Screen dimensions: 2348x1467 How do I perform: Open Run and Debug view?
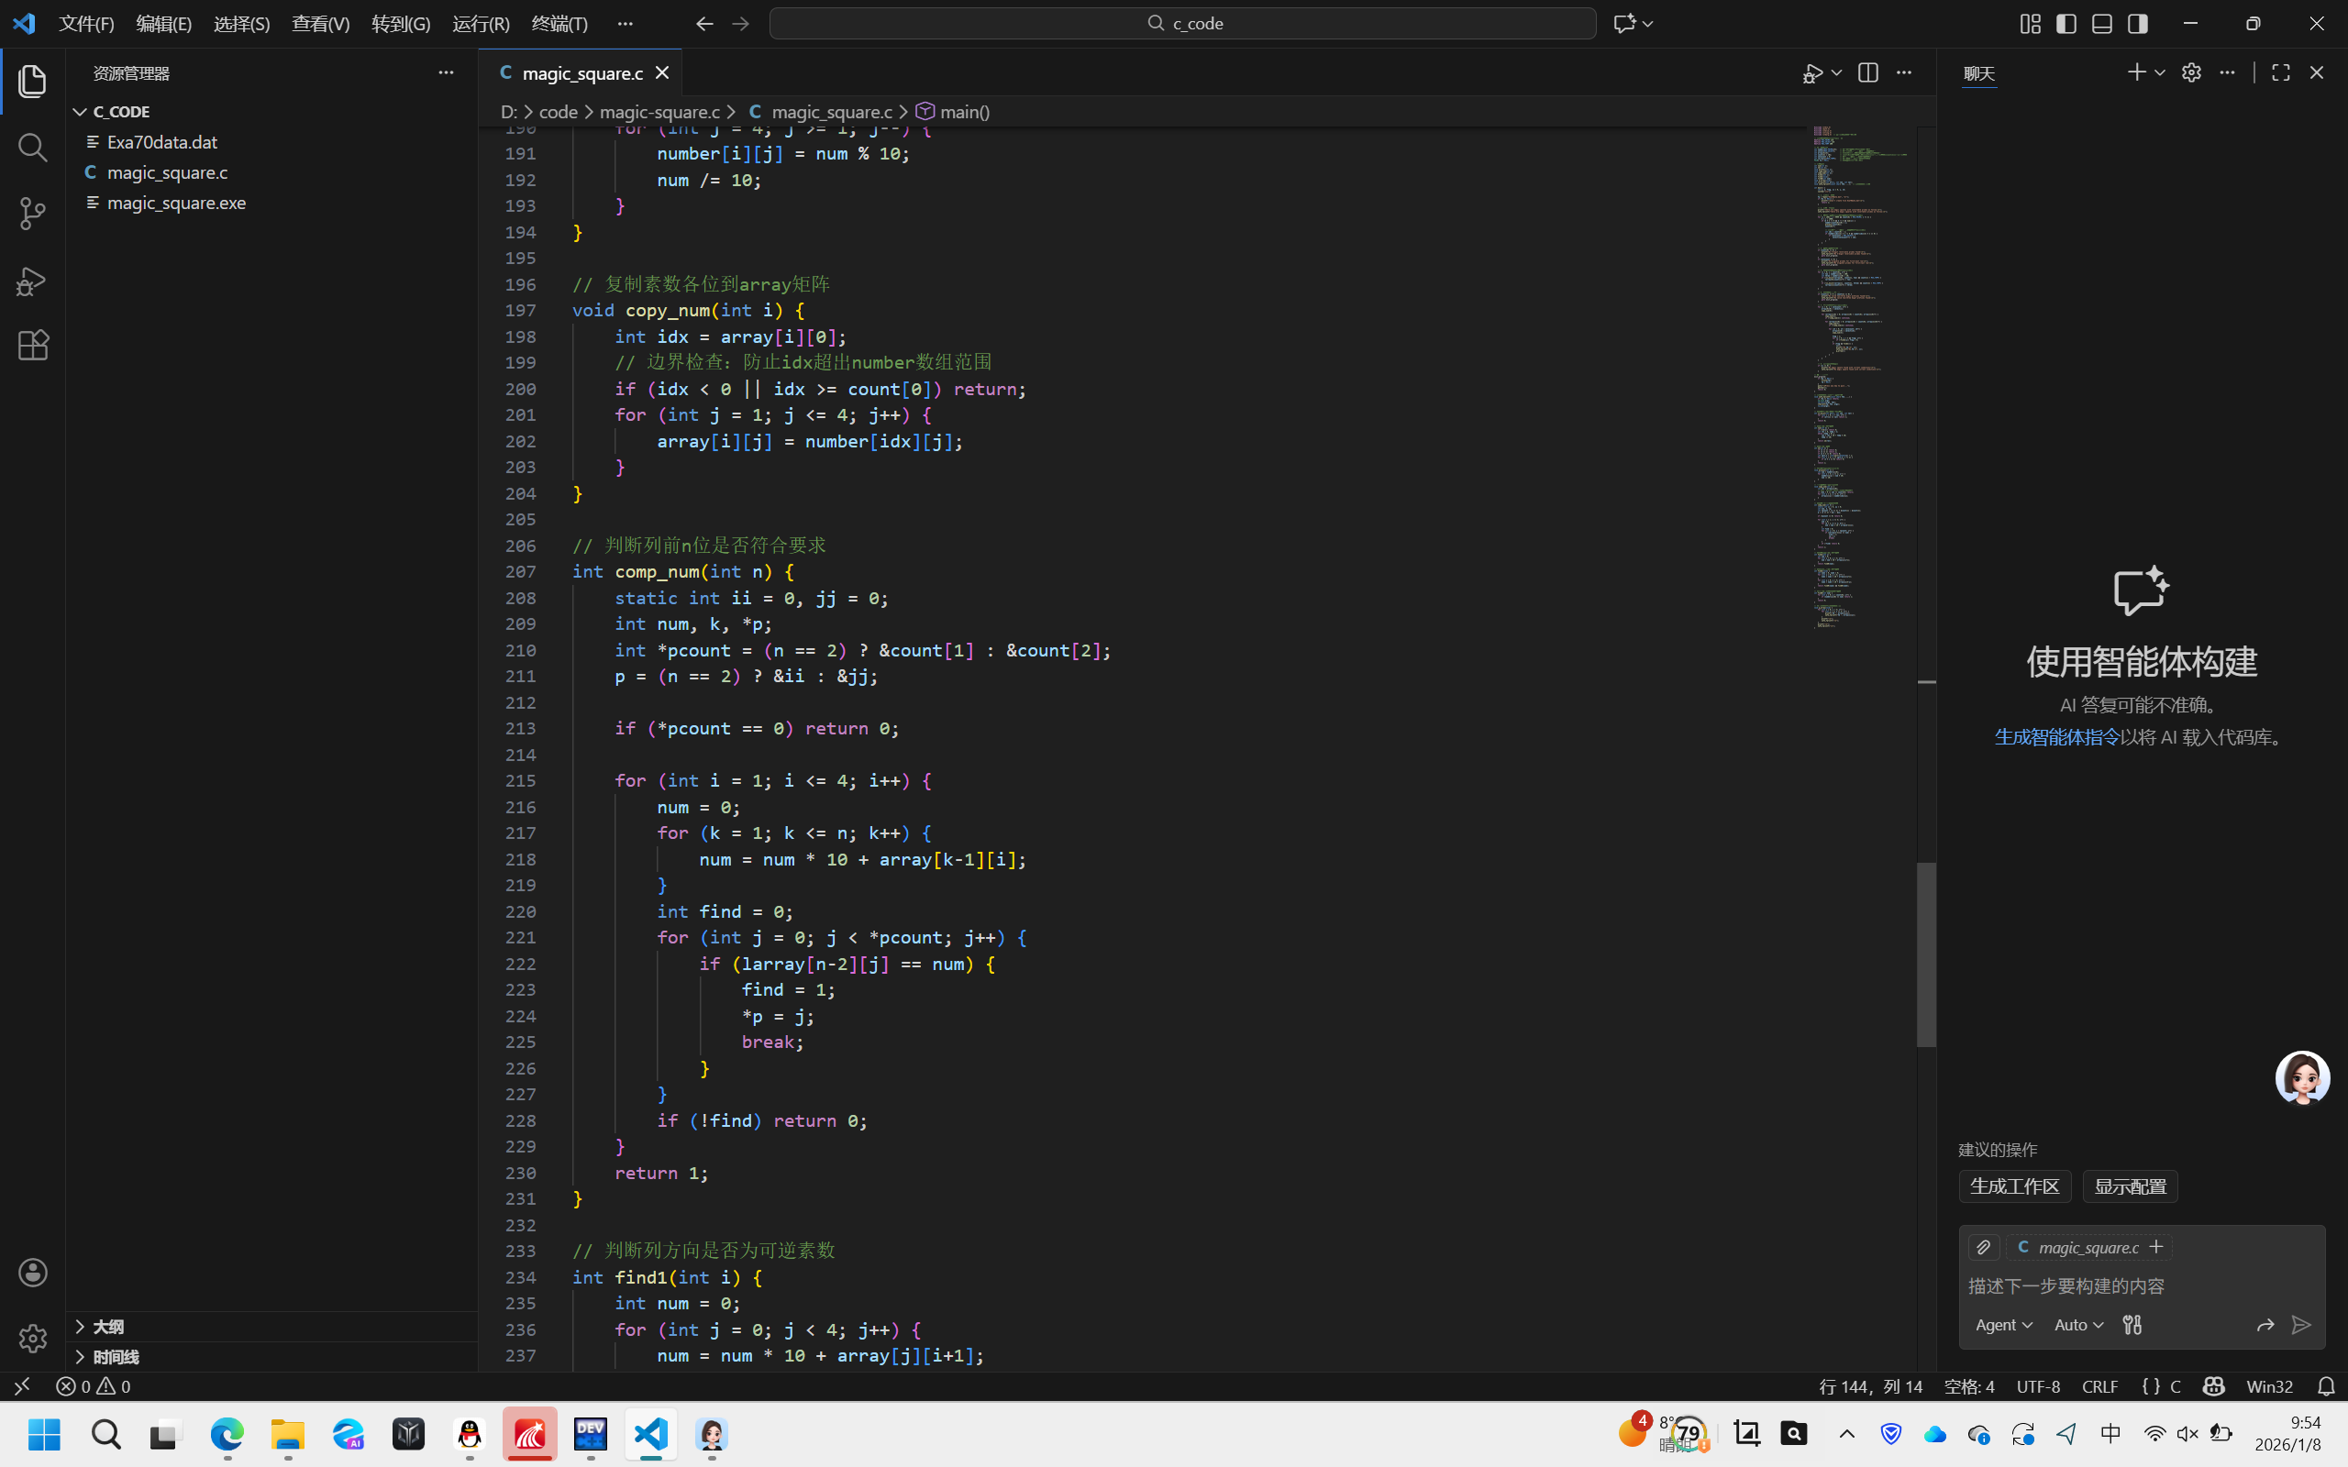pos(32,281)
